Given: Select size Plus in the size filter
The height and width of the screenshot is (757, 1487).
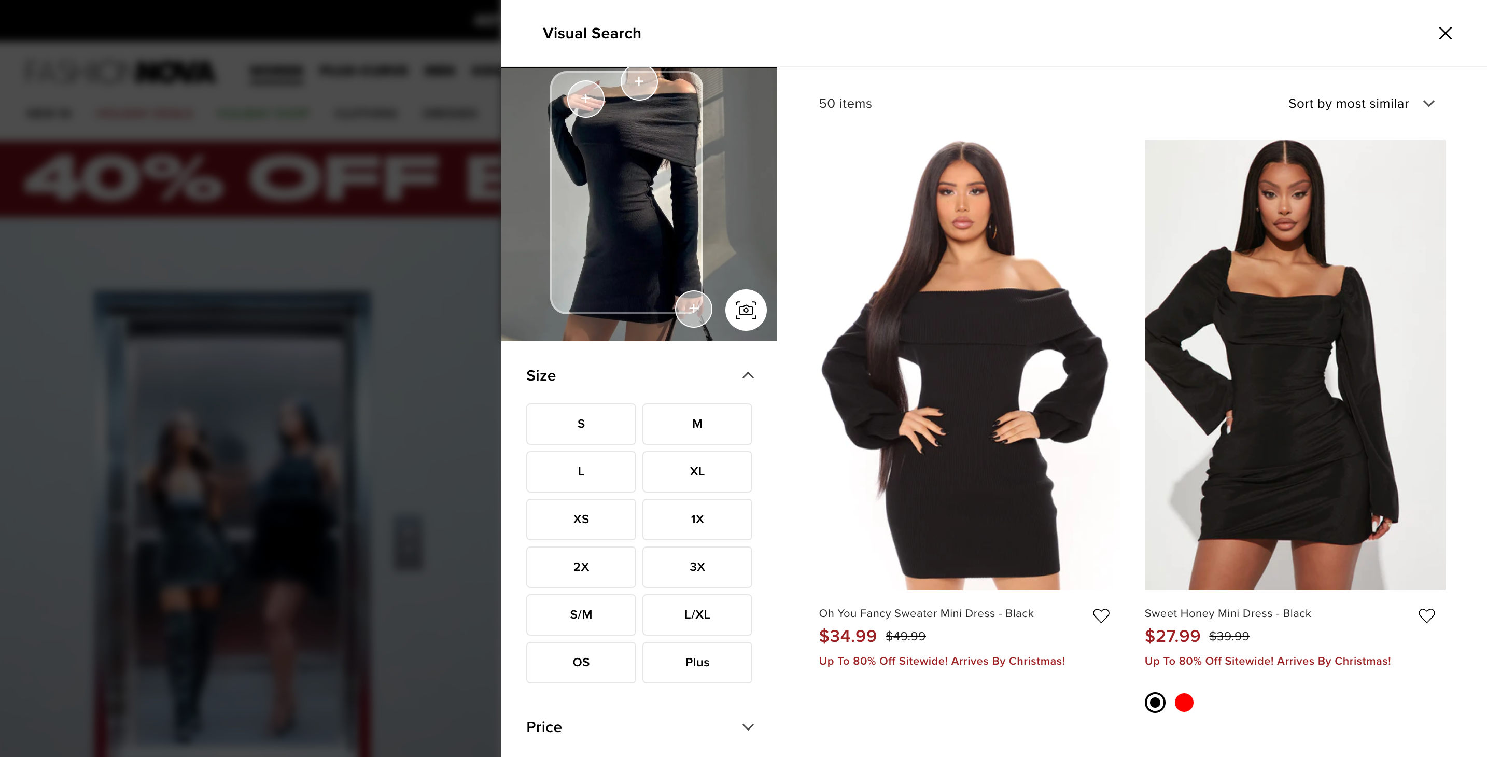Looking at the screenshot, I should (x=696, y=662).
